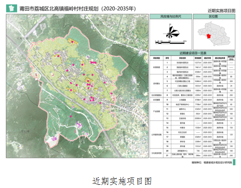Click the lone magenta marker south of the highway
241x188 pixels.
tap(71, 116)
